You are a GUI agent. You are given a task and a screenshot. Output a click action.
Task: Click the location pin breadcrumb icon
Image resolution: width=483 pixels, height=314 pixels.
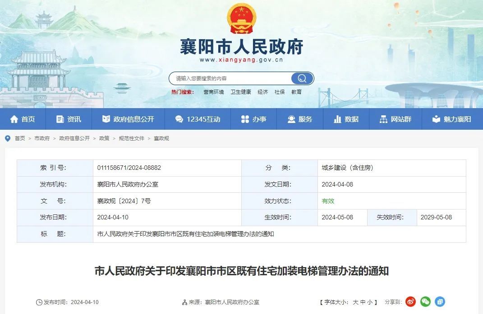tap(8, 138)
